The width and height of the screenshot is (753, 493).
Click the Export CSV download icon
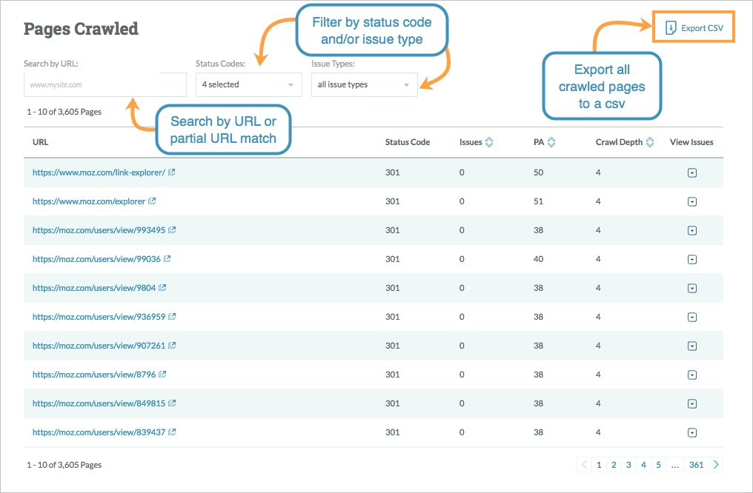pyautogui.click(x=670, y=28)
